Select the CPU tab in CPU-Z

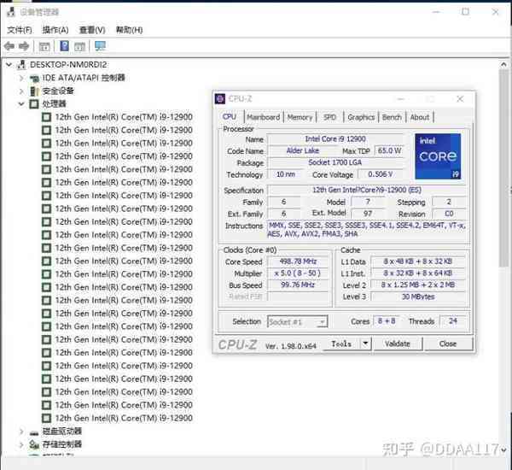[230, 117]
